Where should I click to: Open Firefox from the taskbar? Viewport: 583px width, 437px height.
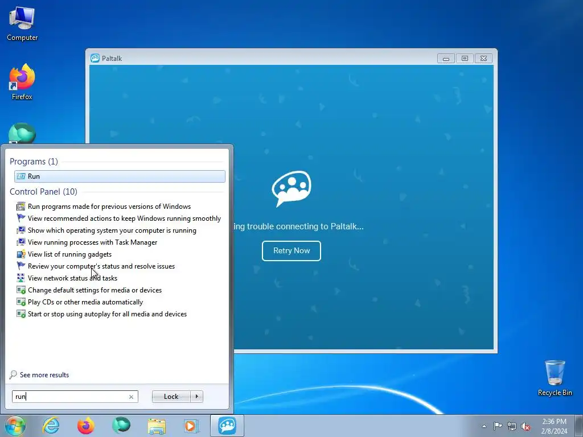click(x=86, y=426)
